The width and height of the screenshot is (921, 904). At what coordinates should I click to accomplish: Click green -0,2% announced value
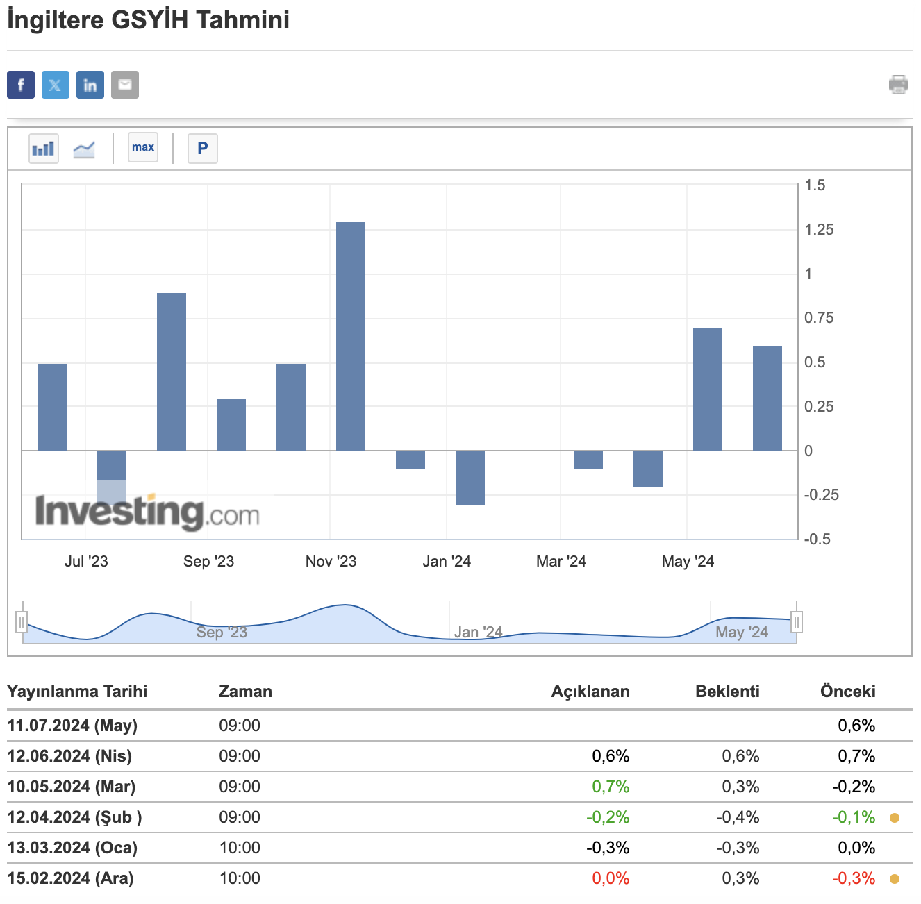608,817
